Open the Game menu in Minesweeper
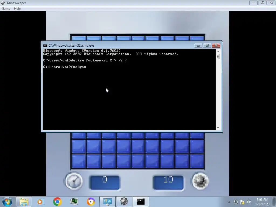Viewport: 276px width, 207px height. click(x=6, y=9)
